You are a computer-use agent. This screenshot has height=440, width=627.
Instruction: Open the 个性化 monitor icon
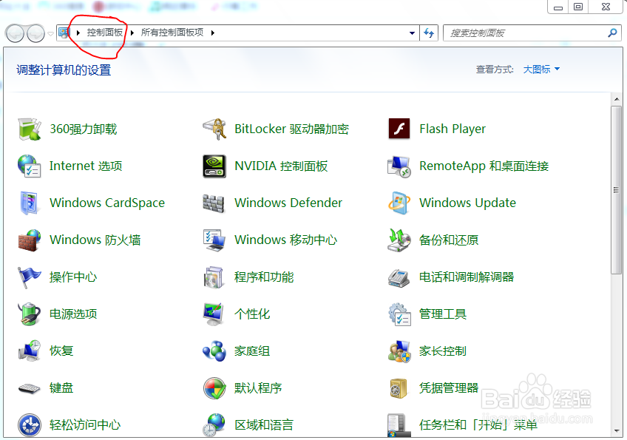[x=214, y=314]
